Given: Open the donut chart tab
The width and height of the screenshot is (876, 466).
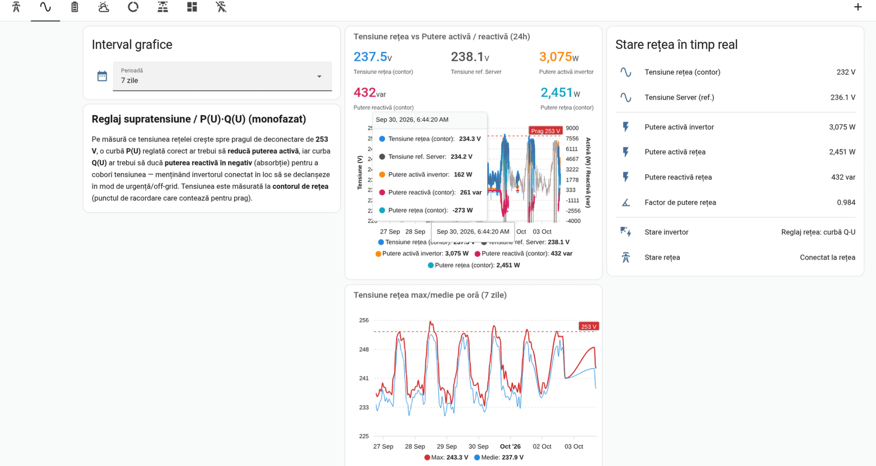Looking at the screenshot, I should [133, 7].
